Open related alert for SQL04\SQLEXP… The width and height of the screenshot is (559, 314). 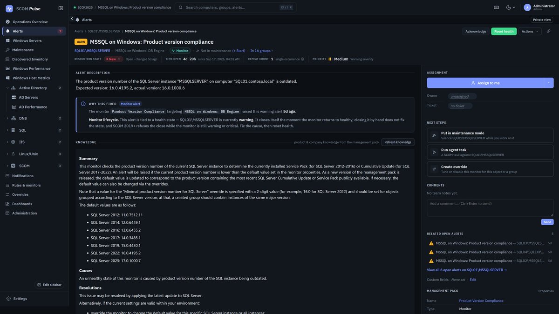(x=490, y=252)
